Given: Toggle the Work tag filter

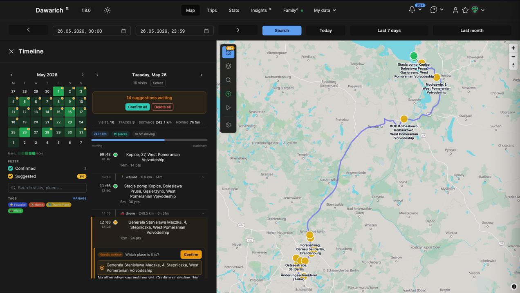Looking at the screenshot, I should tap(16, 211).
